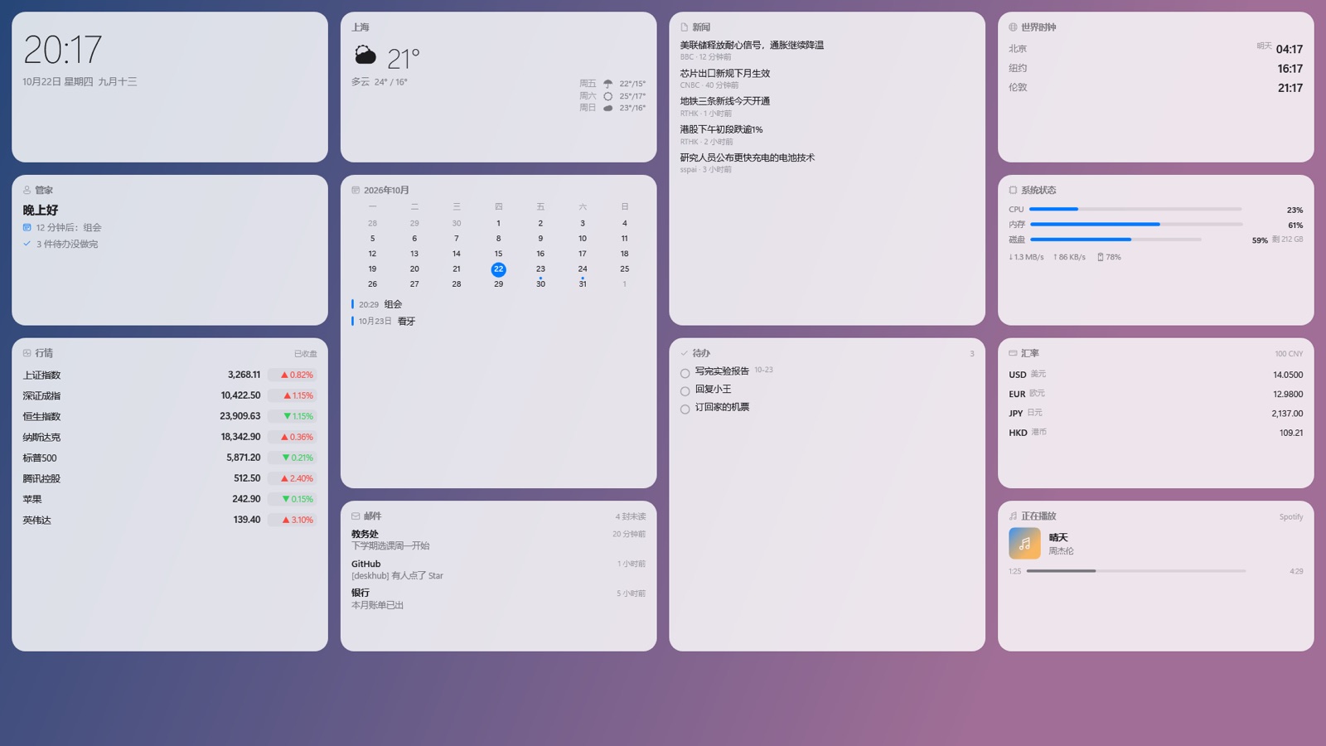Check off the 写完实验报告 todo item

pos(685,373)
